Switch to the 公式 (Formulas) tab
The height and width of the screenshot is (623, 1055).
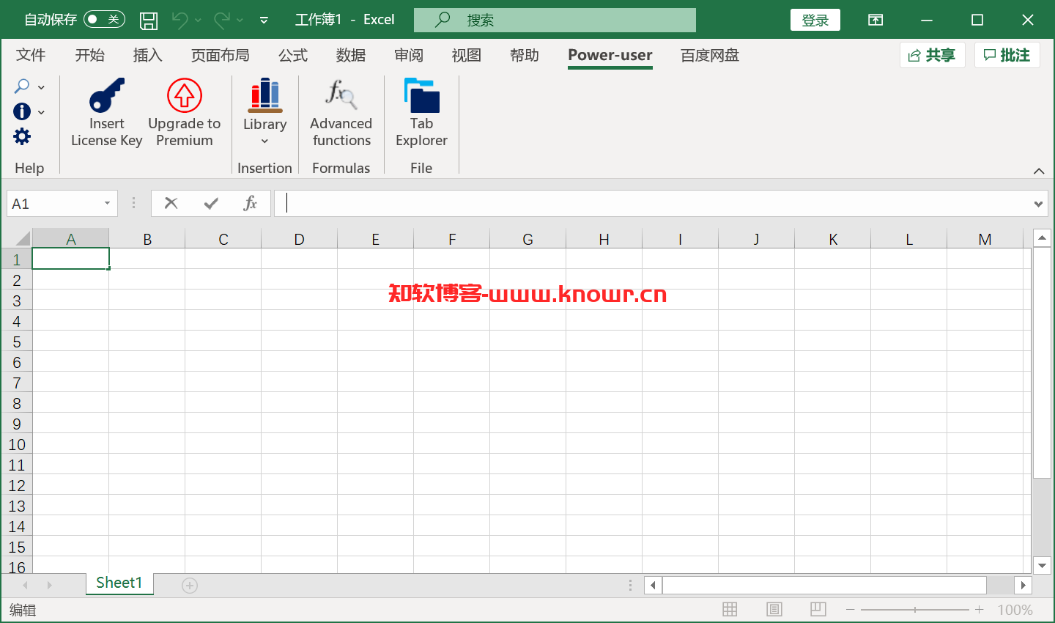293,55
